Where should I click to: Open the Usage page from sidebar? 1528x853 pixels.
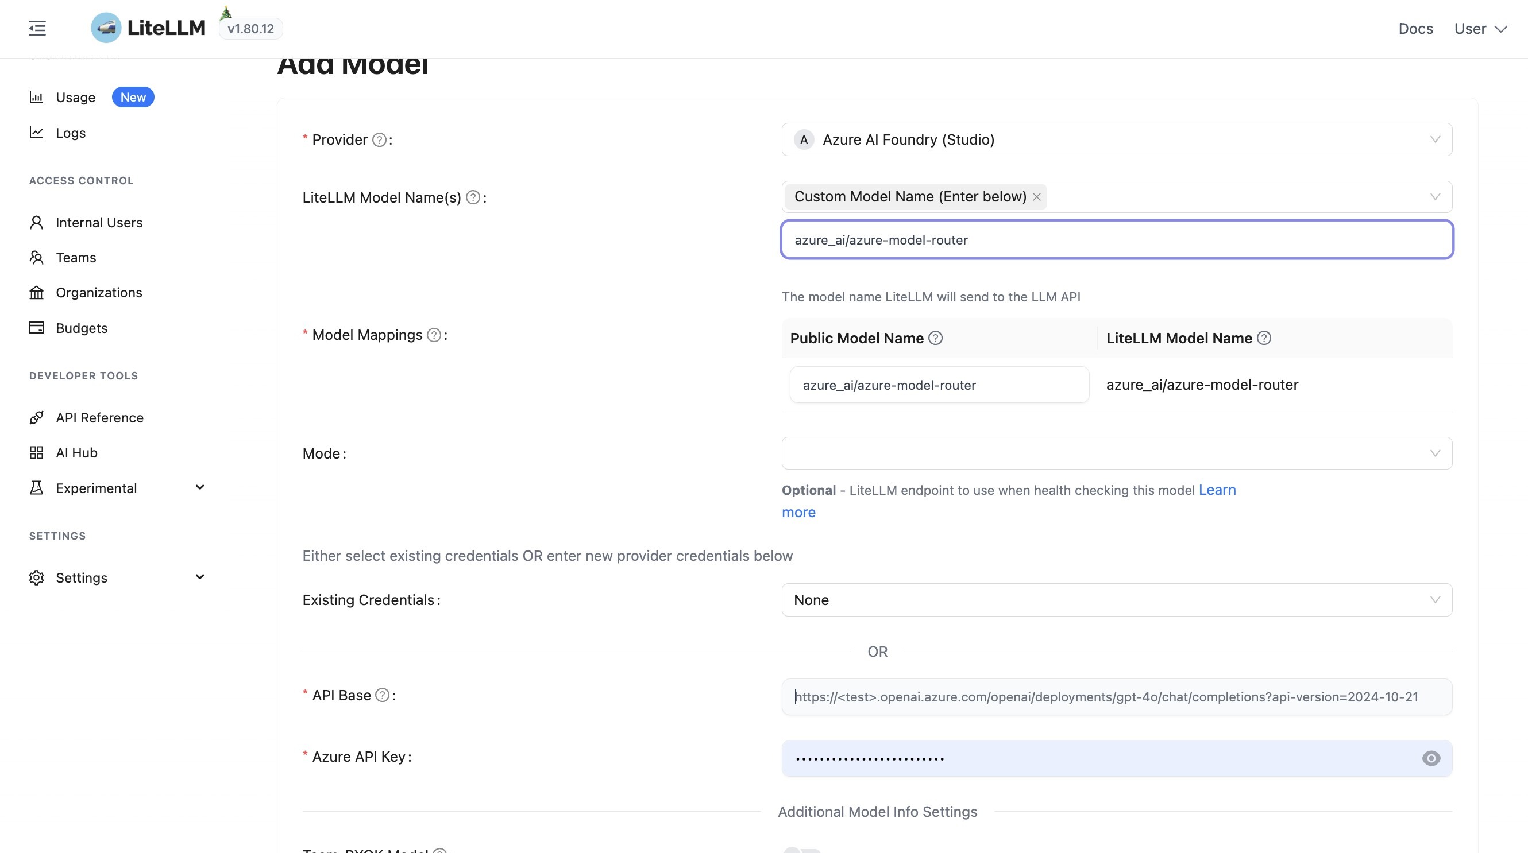(75, 96)
